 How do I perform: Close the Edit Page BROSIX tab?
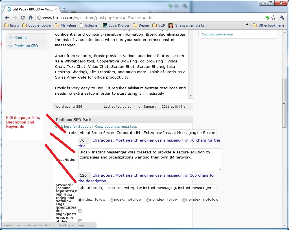pyautogui.click(x=56, y=9)
